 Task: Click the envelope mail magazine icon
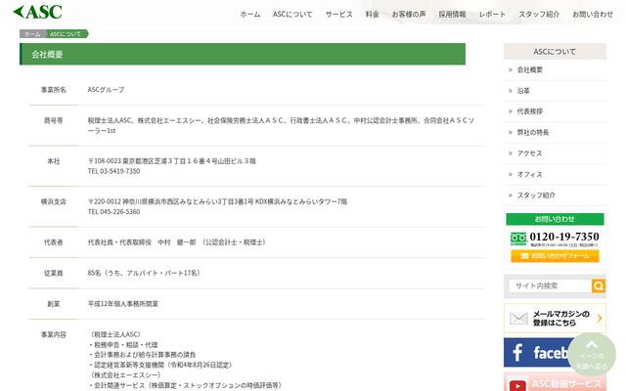[x=518, y=319]
